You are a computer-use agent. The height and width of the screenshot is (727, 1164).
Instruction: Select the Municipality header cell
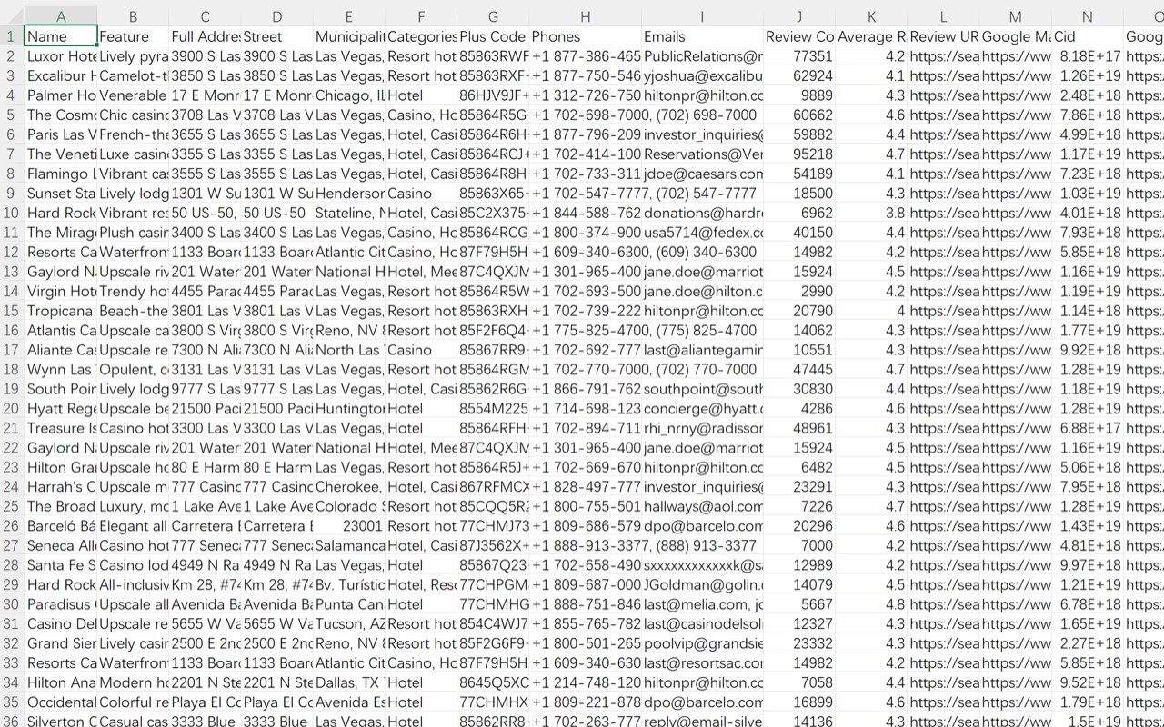pos(349,36)
